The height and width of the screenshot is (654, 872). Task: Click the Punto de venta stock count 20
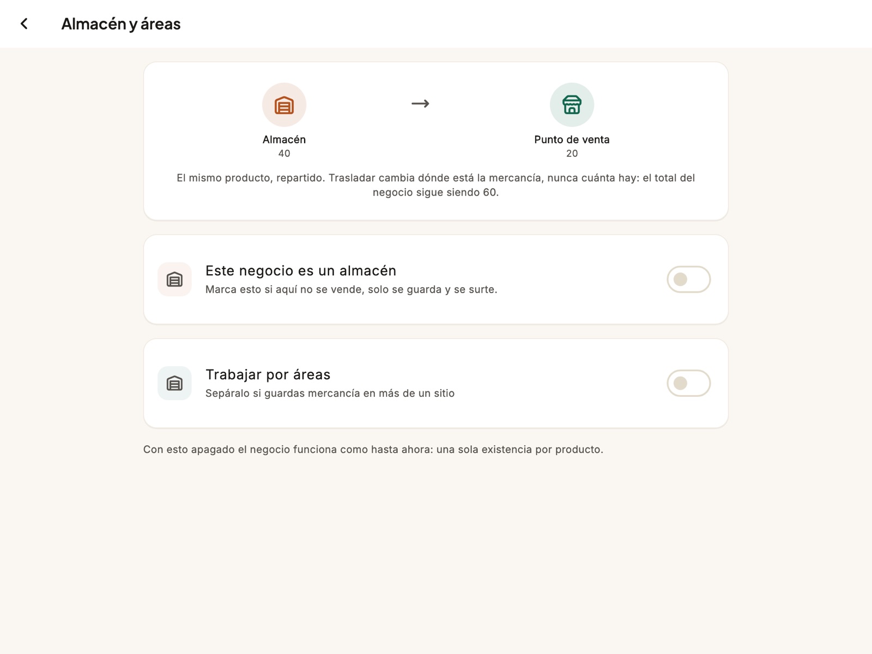pos(572,154)
